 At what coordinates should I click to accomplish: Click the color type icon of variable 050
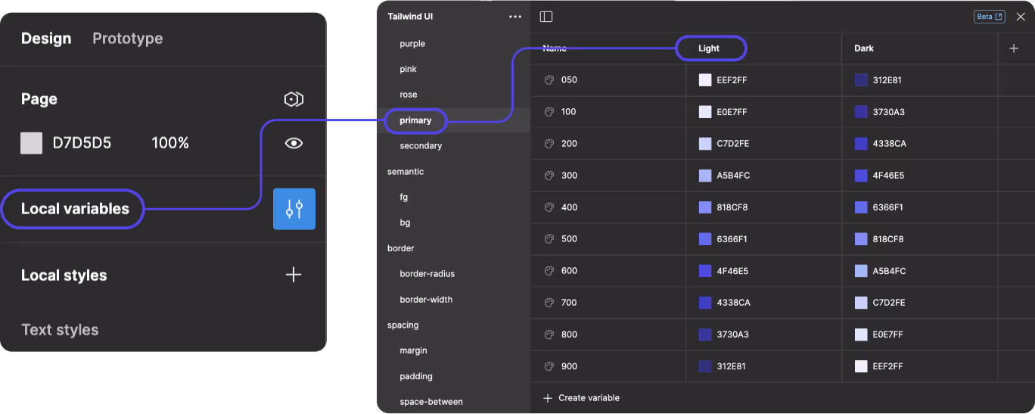coord(549,80)
